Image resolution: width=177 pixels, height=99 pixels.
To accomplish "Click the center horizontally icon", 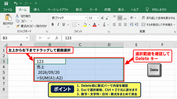I will (120, 24).
